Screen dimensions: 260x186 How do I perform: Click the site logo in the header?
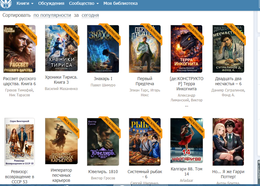pyautogui.click(x=6, y=4)
